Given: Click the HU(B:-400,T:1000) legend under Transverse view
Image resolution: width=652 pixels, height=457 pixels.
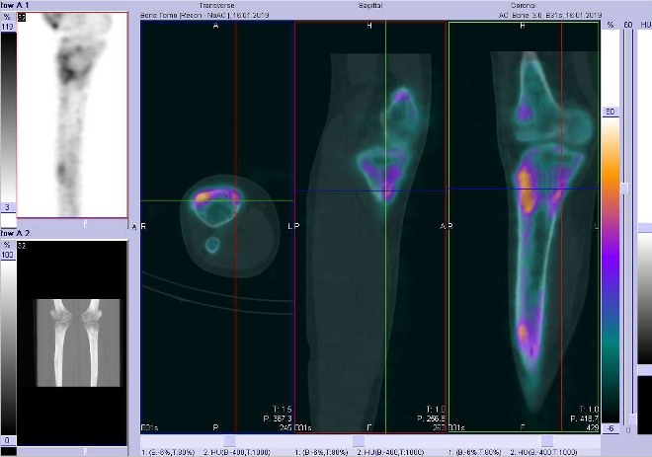Looking at the screenshot, I should point(237,452).
